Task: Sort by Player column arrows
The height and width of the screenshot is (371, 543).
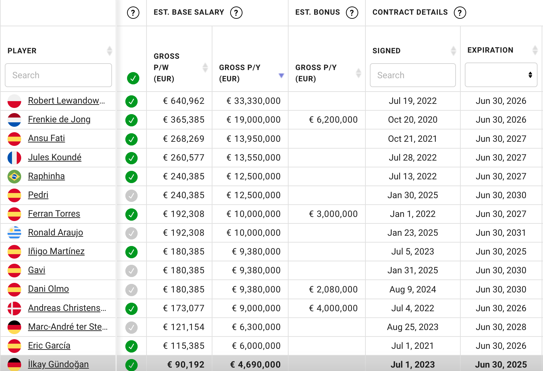Action: pos(109,51)
